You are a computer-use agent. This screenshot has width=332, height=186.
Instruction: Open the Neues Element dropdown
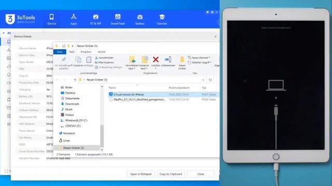coord(199,57)
